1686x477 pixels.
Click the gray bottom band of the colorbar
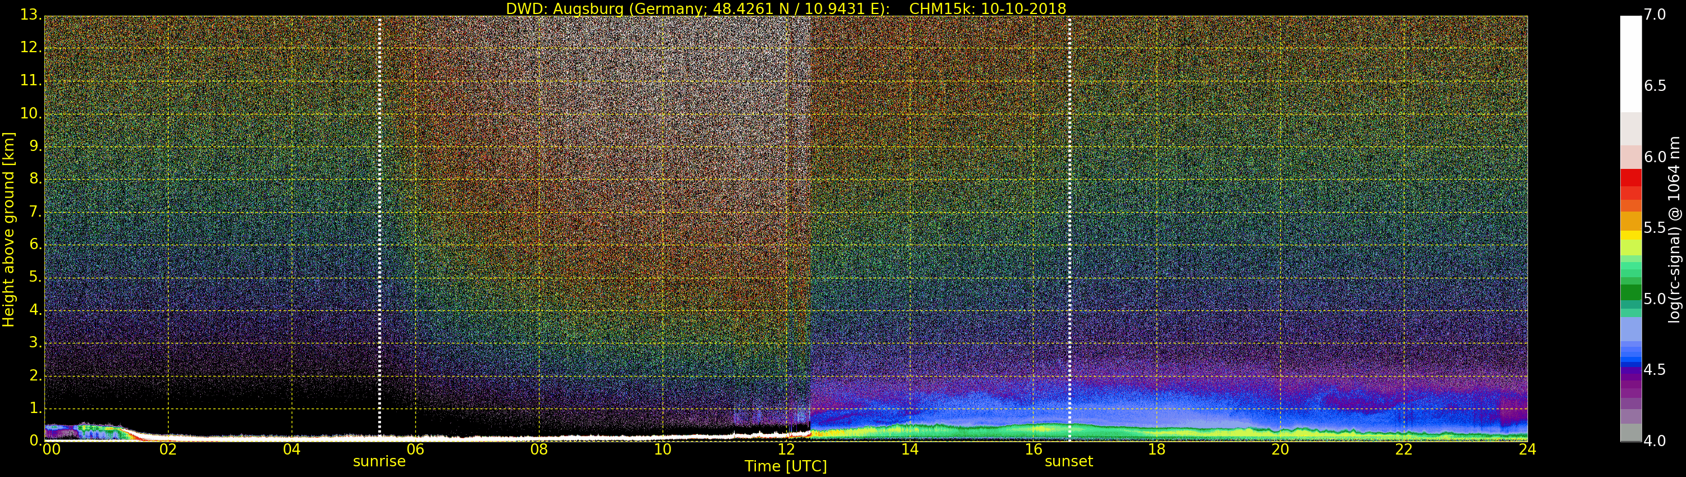1631,433
